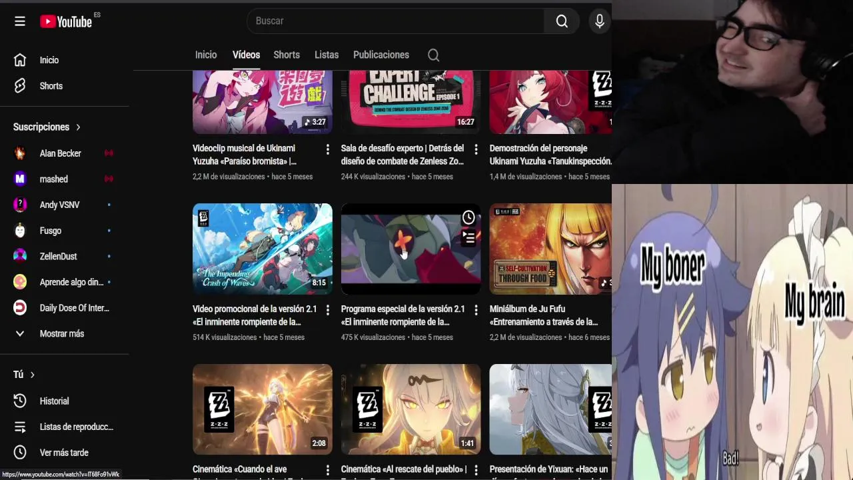Click the YouTube logo
The height and width of the screenshot is (480, 853).
66,21
